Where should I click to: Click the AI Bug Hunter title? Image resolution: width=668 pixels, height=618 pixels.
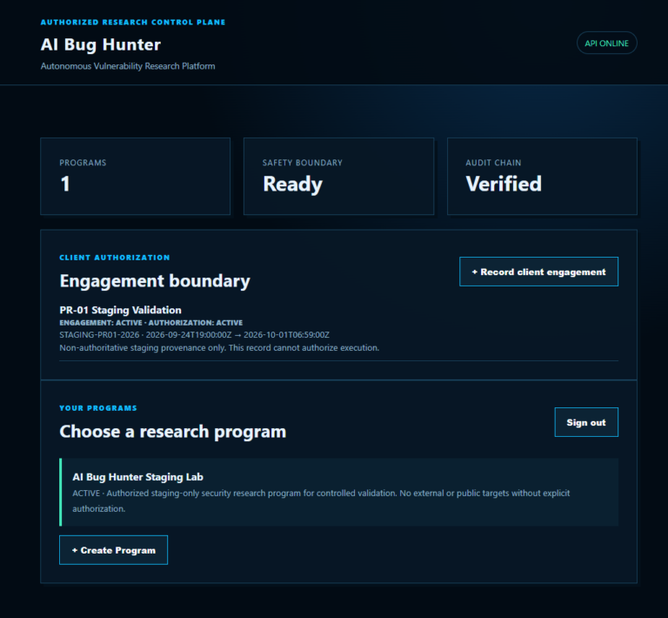(x=101, y=44)
